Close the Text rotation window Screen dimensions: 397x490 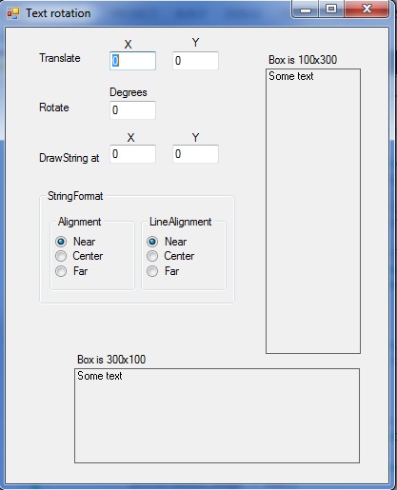[x=367, y=10]
